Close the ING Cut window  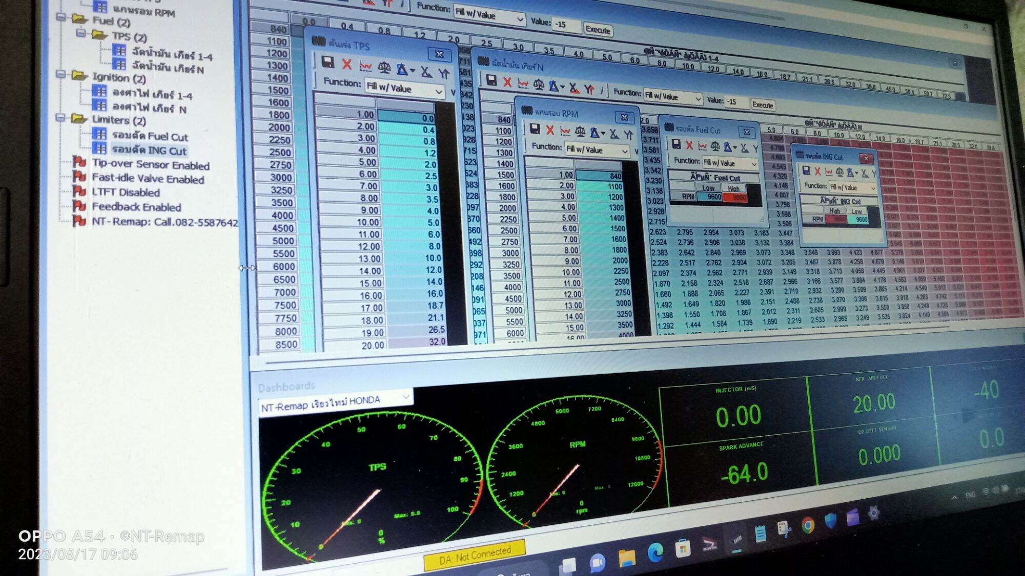pyautogui.click(x=866, y=158)
